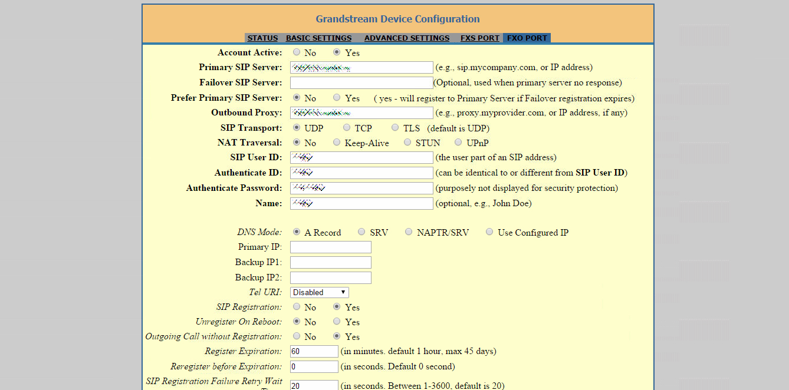The image size is (789, 390).
Task: Focus the Primary IP field
Action: point(331,247)
